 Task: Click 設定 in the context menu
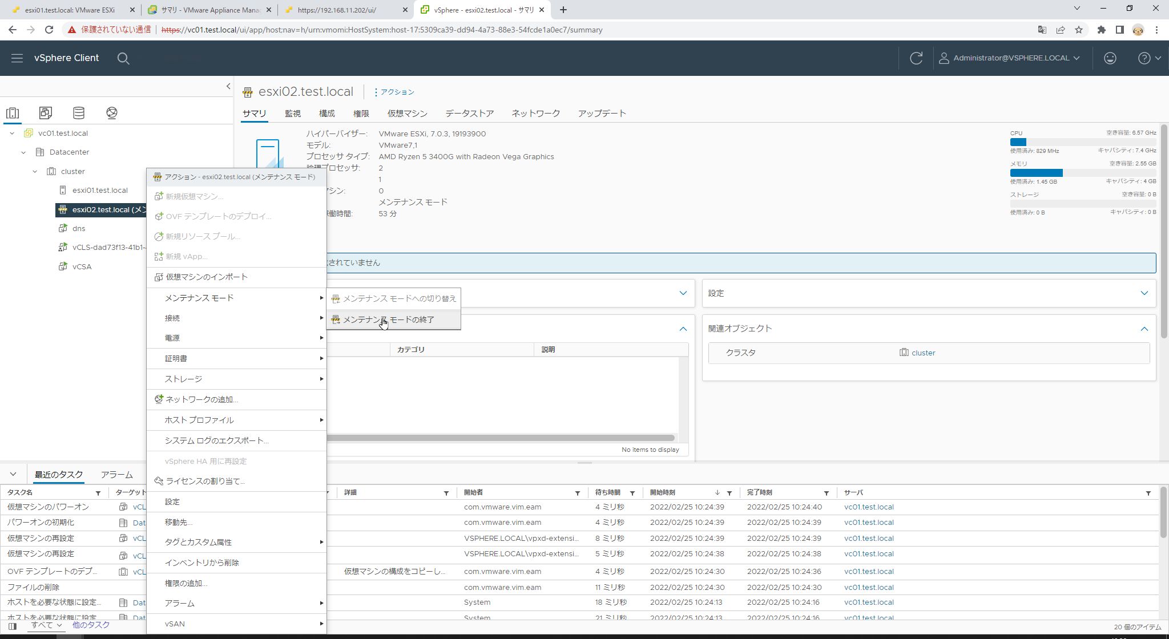236,502
